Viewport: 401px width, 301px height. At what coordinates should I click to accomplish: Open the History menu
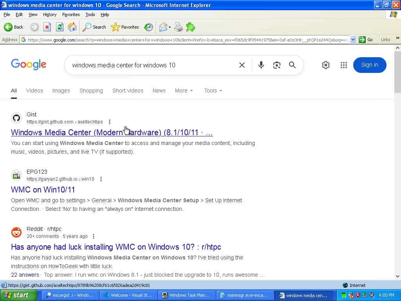(x=50, y=15)
